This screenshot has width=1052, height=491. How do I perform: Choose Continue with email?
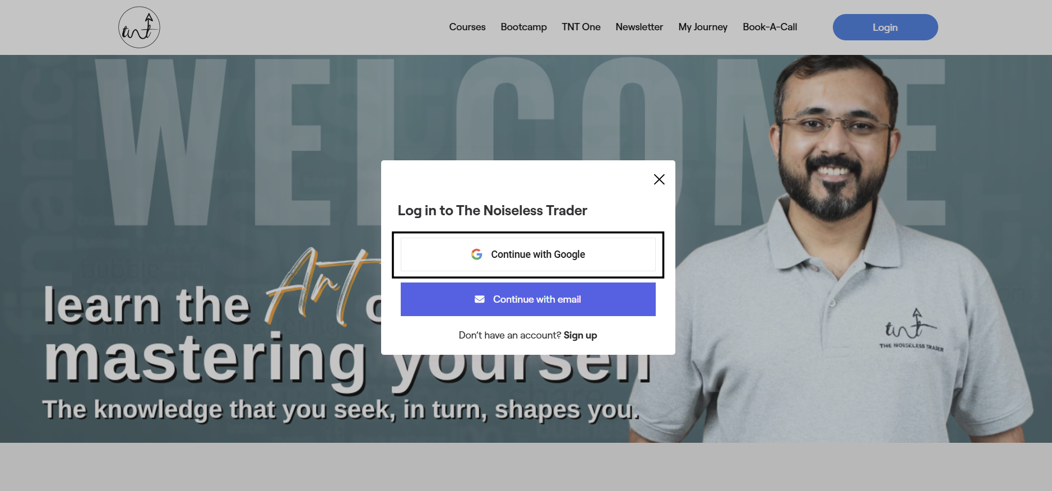pyautogui.click(x=528, y=299)
